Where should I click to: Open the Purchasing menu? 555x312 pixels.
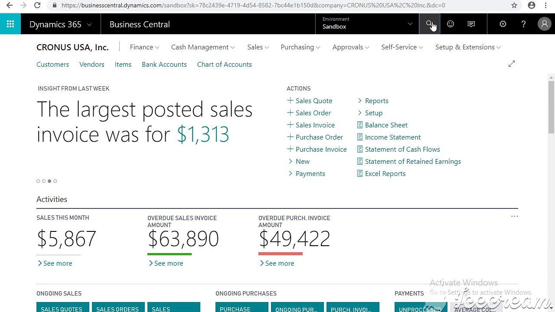(x=300, y=47)
